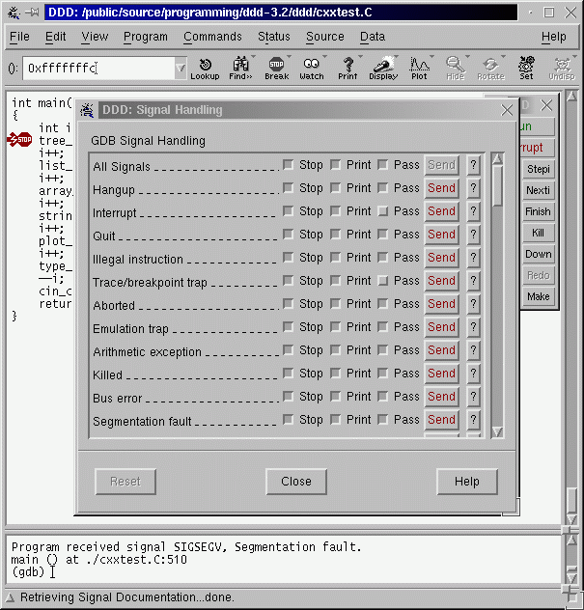
Task: Close the Signal Handling dialog
Action: pyautogui.click(x=296, y=482)
